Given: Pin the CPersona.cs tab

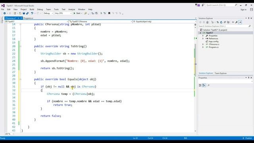Looking at the screenshot, I should (18, 18).
